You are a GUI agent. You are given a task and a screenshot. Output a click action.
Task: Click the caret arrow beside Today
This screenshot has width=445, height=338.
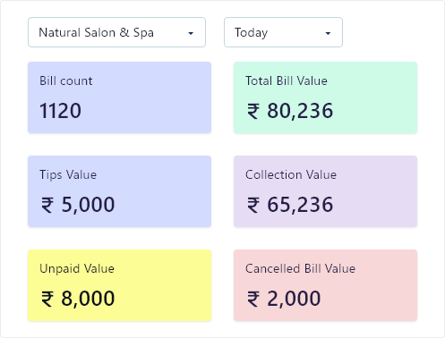[x=328, y=33]
